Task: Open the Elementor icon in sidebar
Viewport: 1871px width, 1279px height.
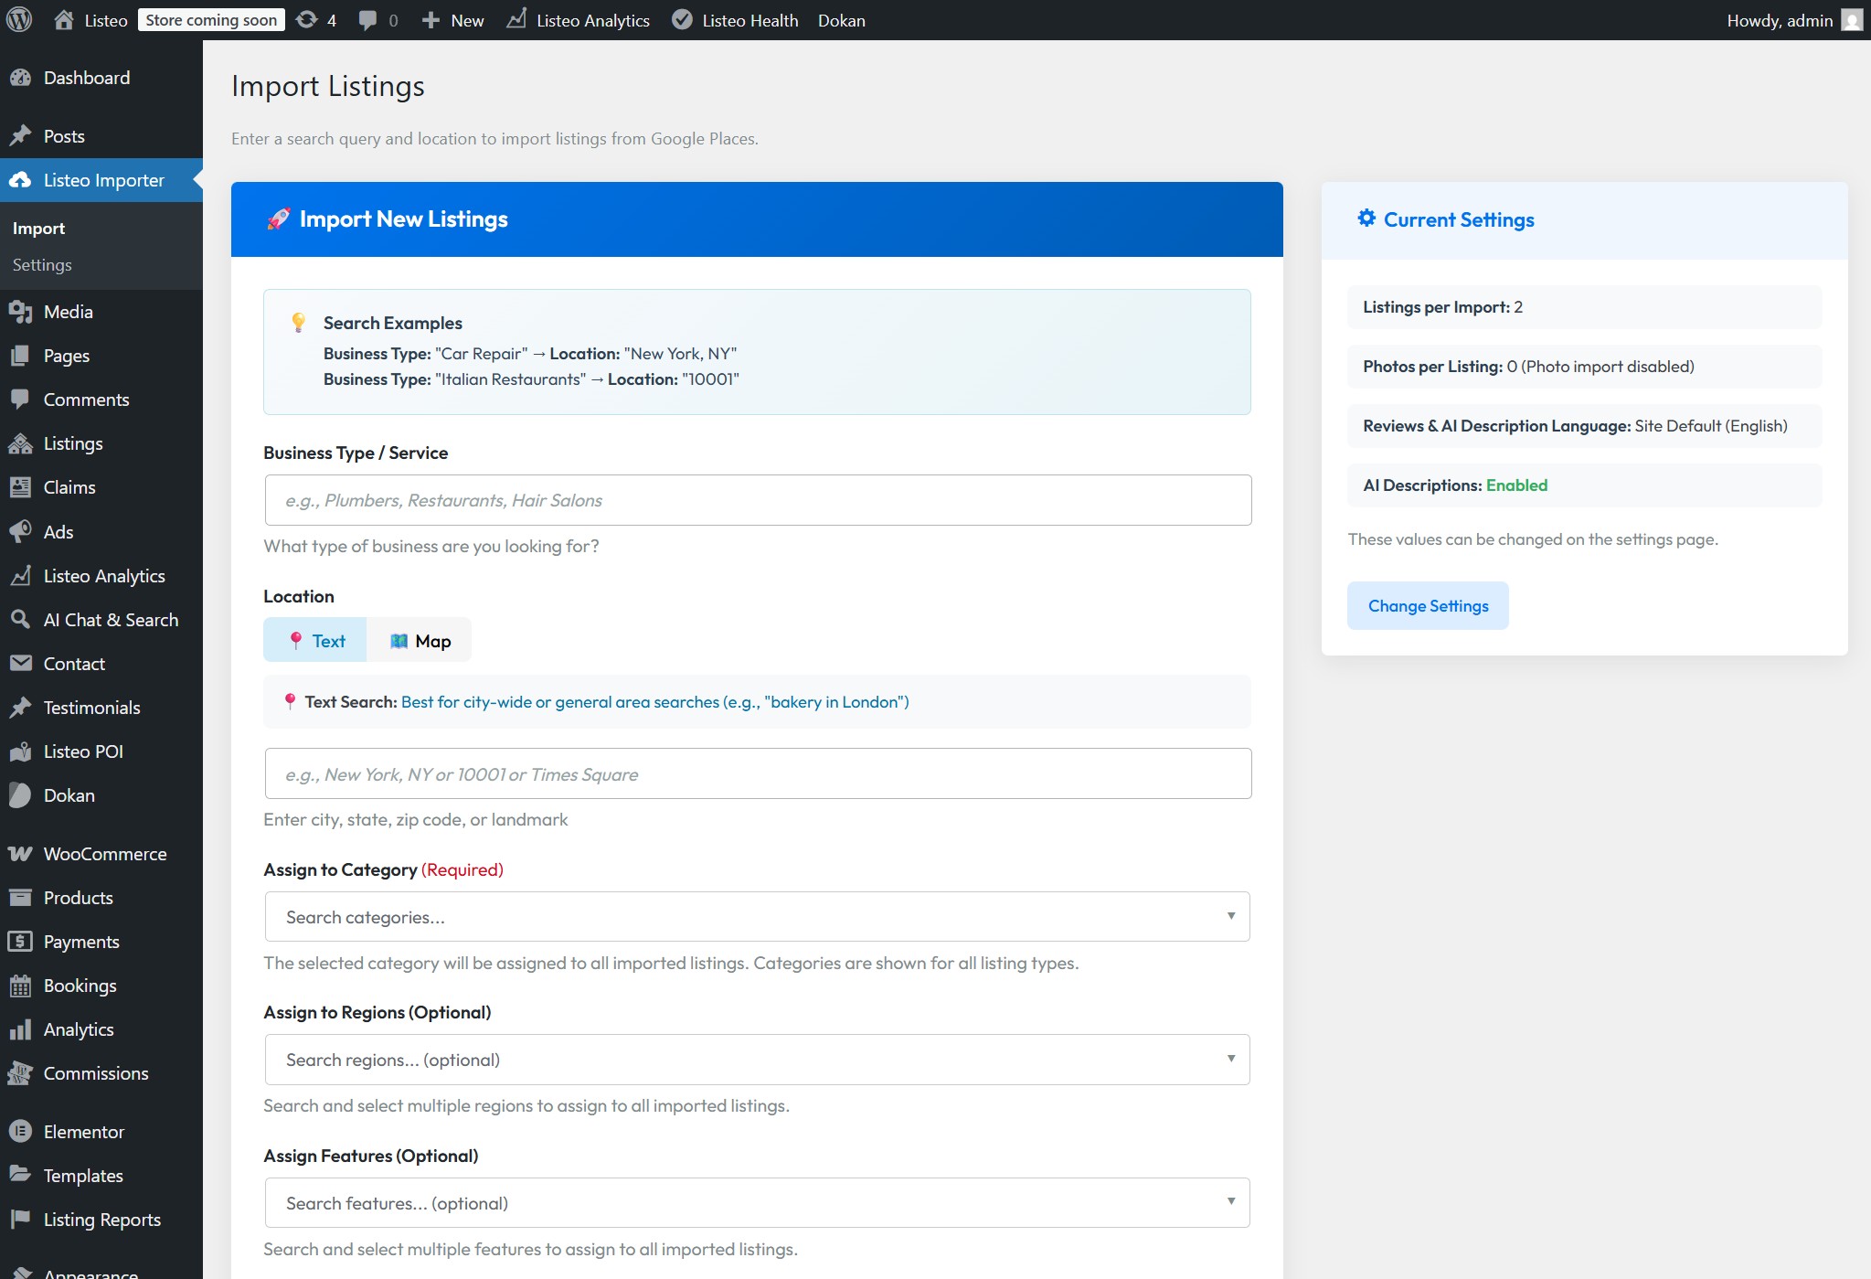Action: (20, 1132)
